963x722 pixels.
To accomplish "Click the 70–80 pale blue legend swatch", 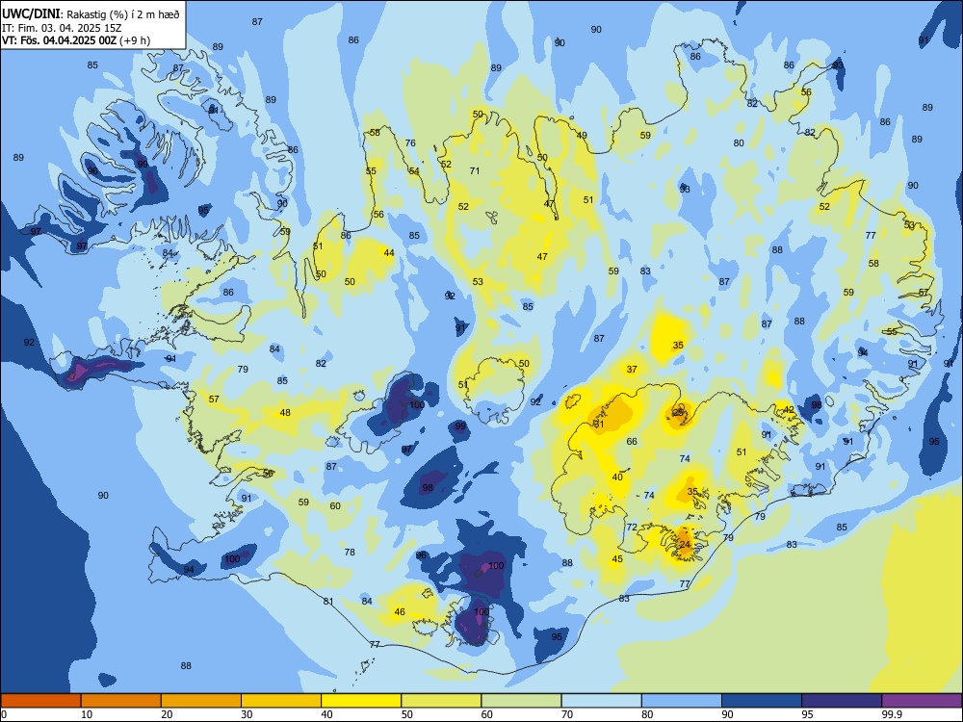I will click(x=601, y=701).
